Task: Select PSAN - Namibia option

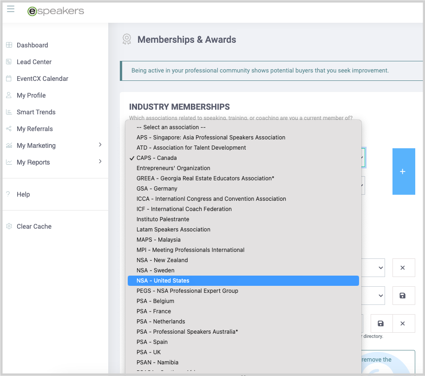Action: (243, 363)
